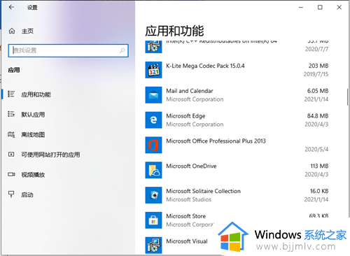The width and height of the screenshot is (350, 256).
Task: Select the 默认应用 sidebar icon
Action: pyautogui.click(x=11, y=114)
